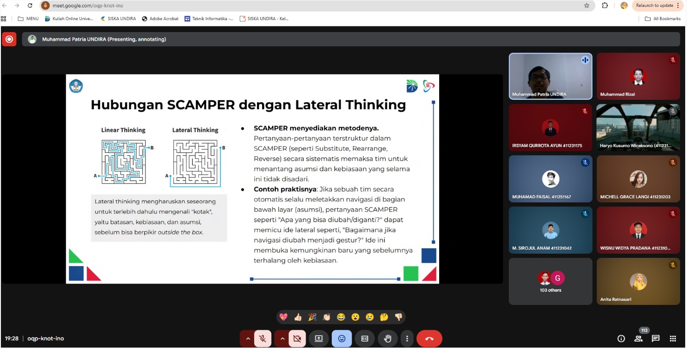Open the activities grid icon

click(673, 339)
